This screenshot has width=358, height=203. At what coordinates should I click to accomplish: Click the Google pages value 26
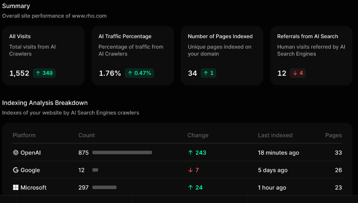(x=339, y=170)
